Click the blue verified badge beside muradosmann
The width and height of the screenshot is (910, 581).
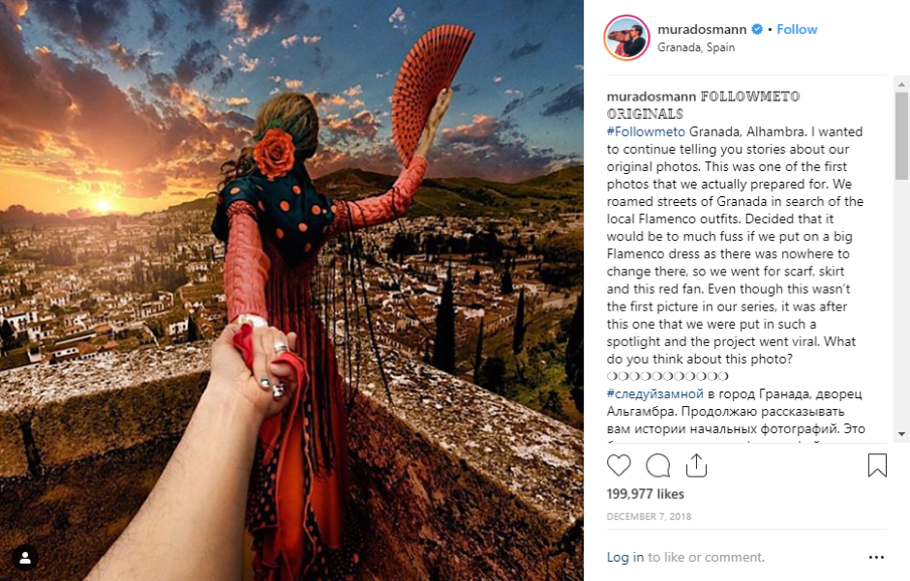[757, 29]
